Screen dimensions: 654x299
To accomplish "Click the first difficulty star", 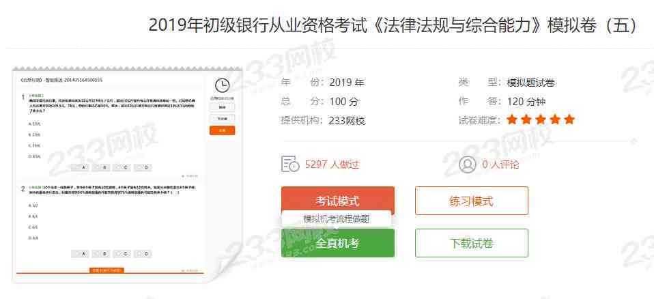I will [x=512, y=120].
